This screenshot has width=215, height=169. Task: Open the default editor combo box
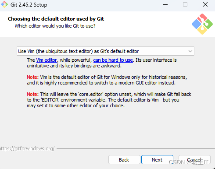(x=105, y=51)
